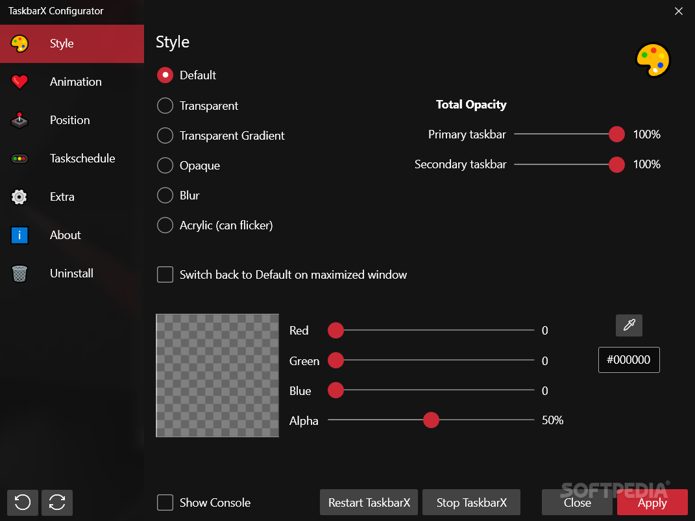
Task: Click the Stop TaskbarX button
Action: point(471,502)
